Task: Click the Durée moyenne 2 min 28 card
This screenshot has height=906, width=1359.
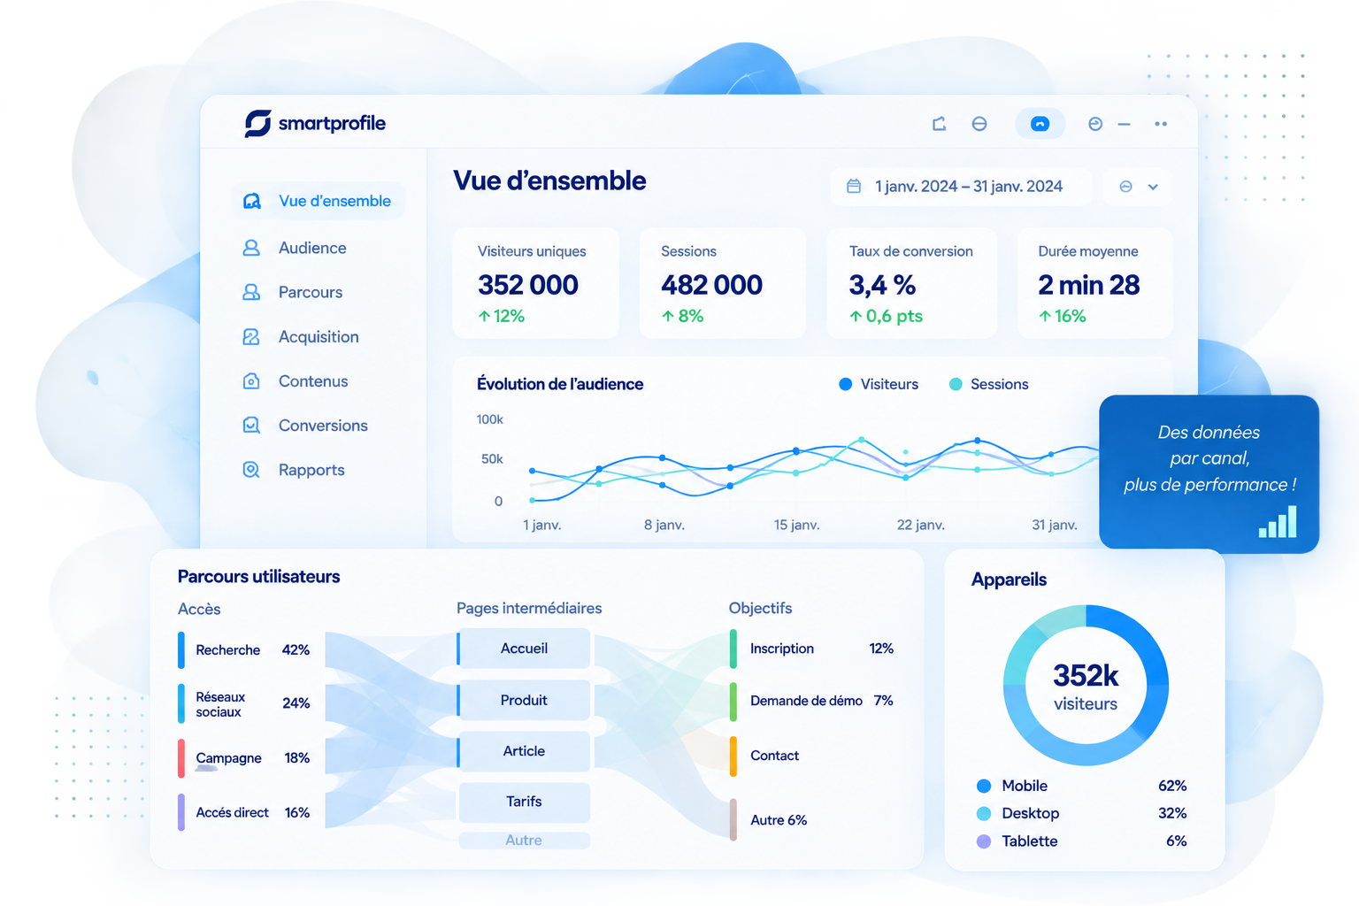Action: 1095,283
